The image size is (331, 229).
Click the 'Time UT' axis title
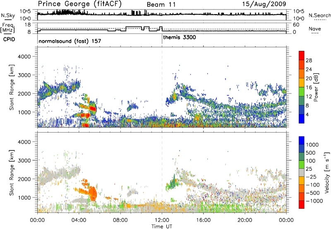[x=162, y=227]
